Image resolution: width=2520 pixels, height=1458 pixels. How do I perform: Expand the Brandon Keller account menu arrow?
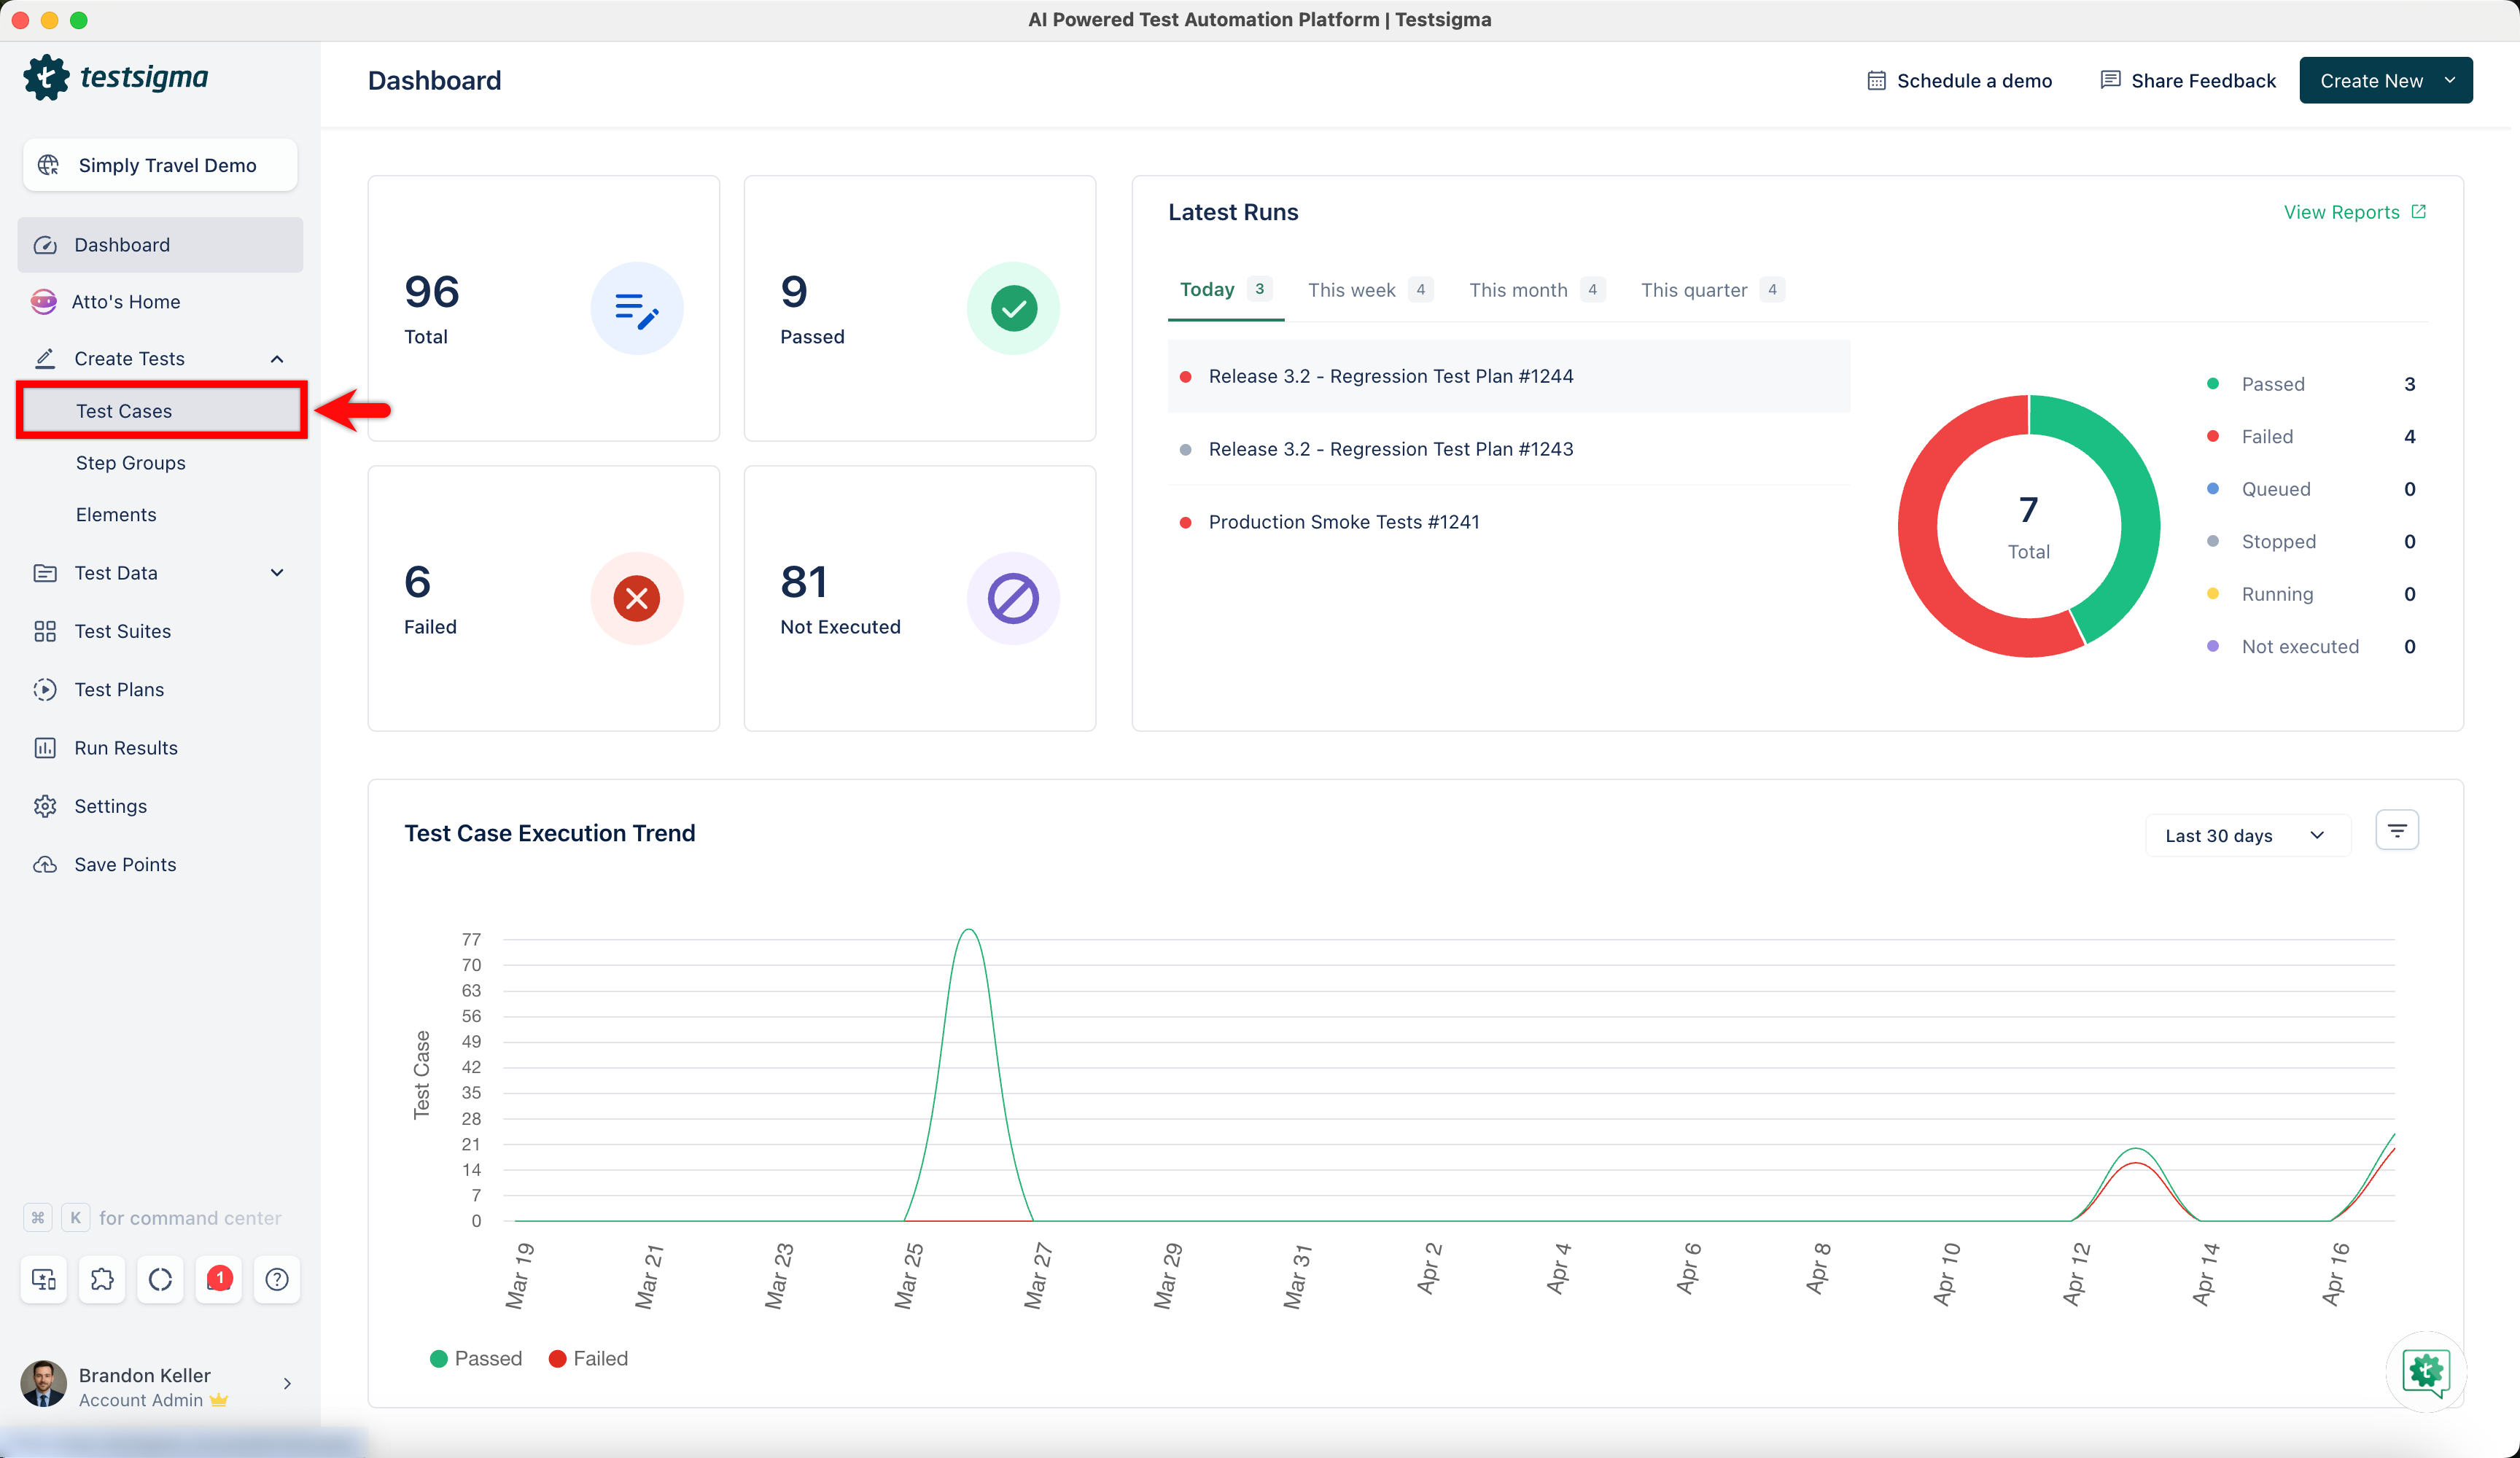coord(287,1384)
